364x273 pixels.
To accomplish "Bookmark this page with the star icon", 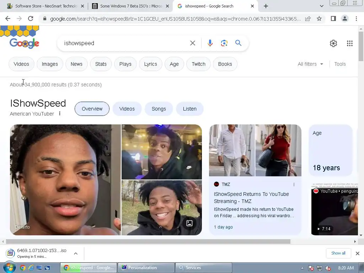I will tap(319, 18).
